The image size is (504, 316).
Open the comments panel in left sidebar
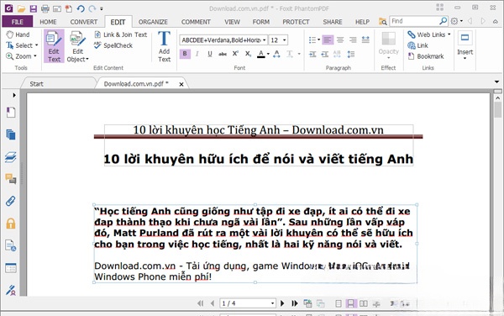point(11,179)
